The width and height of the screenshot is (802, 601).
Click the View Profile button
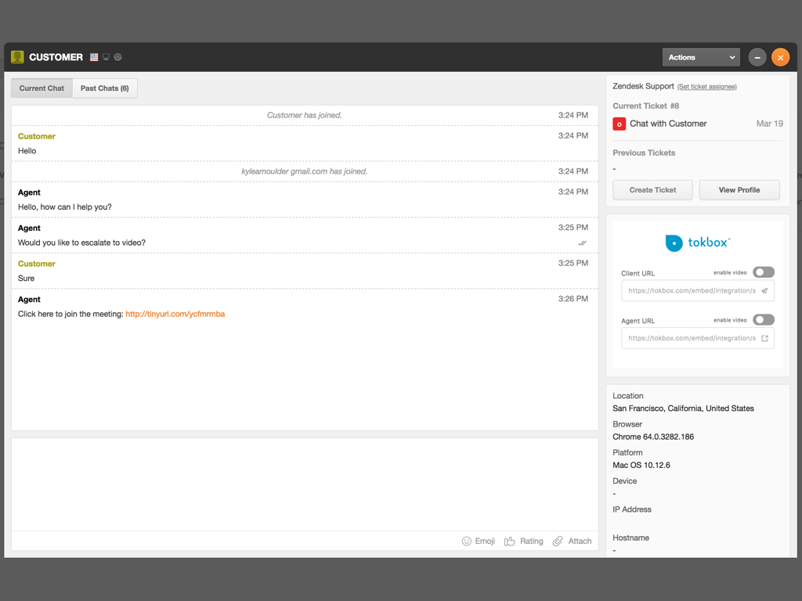(x=739, y=190)
